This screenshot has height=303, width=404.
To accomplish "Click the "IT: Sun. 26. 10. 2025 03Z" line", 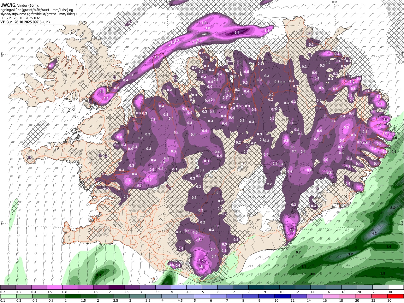I will coord(21,18).
